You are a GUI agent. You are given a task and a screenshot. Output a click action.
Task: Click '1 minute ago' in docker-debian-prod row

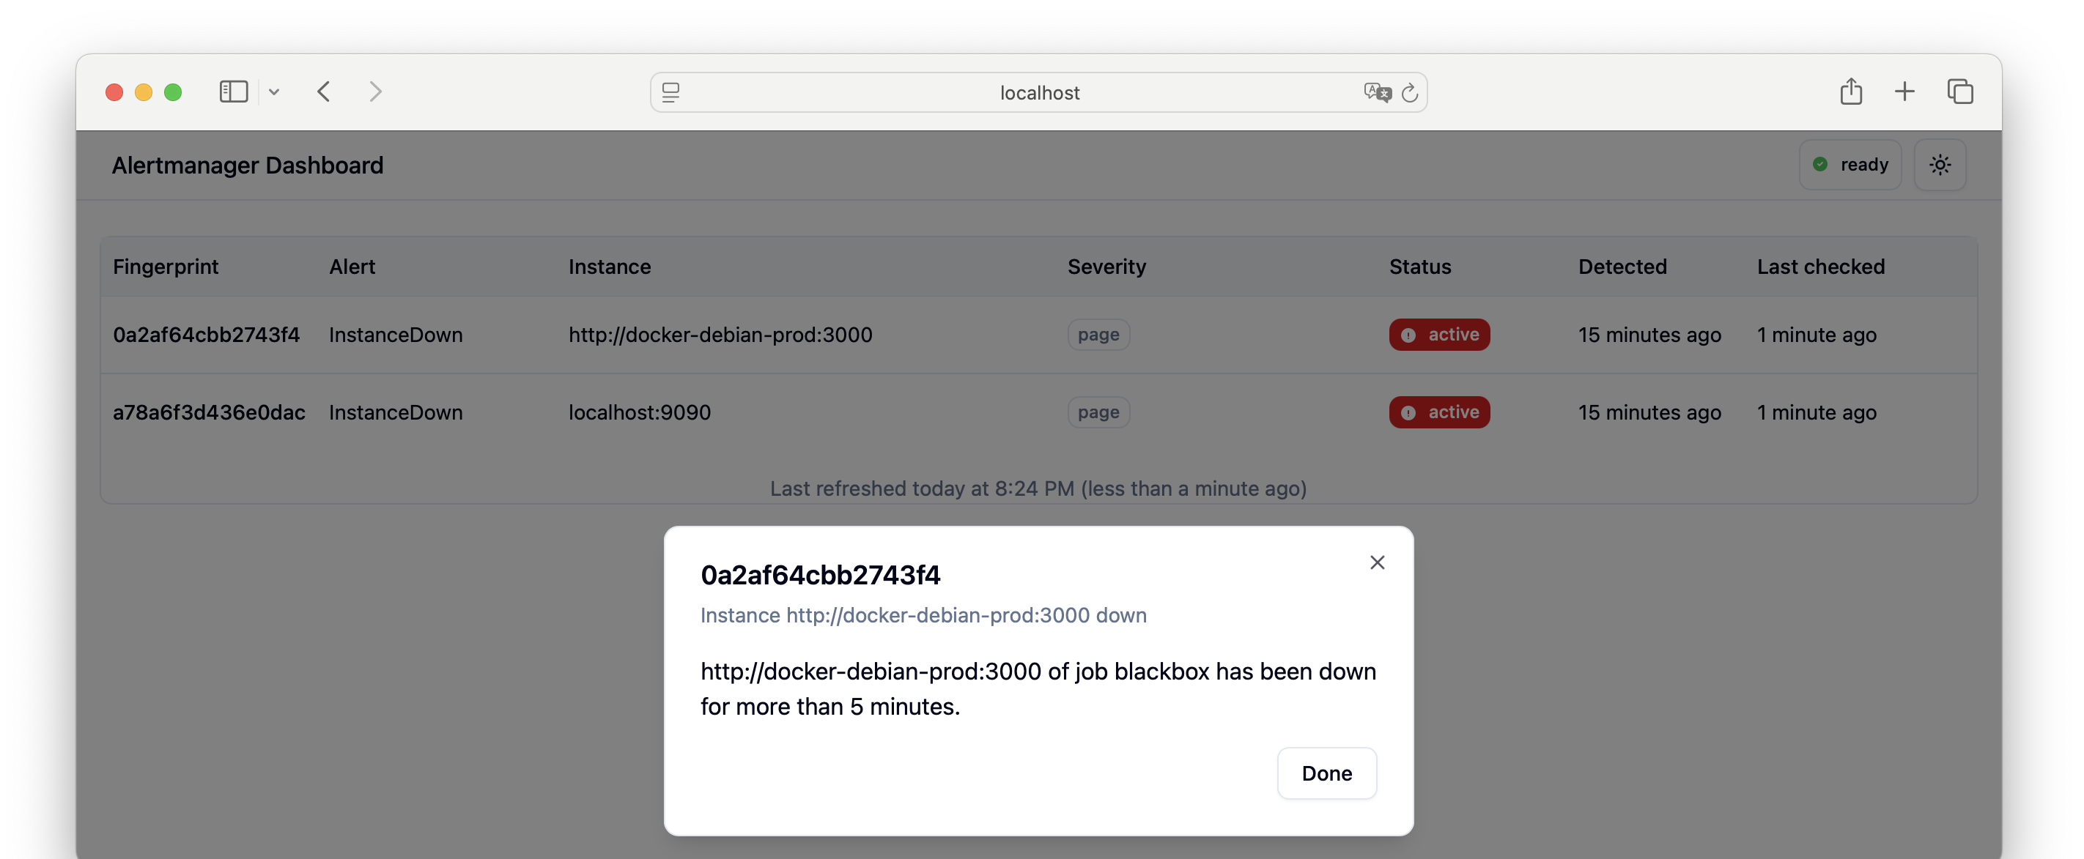(x=1817, y=335)
